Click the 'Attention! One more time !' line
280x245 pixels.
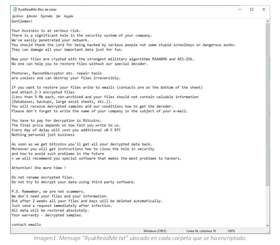(39, 168)
